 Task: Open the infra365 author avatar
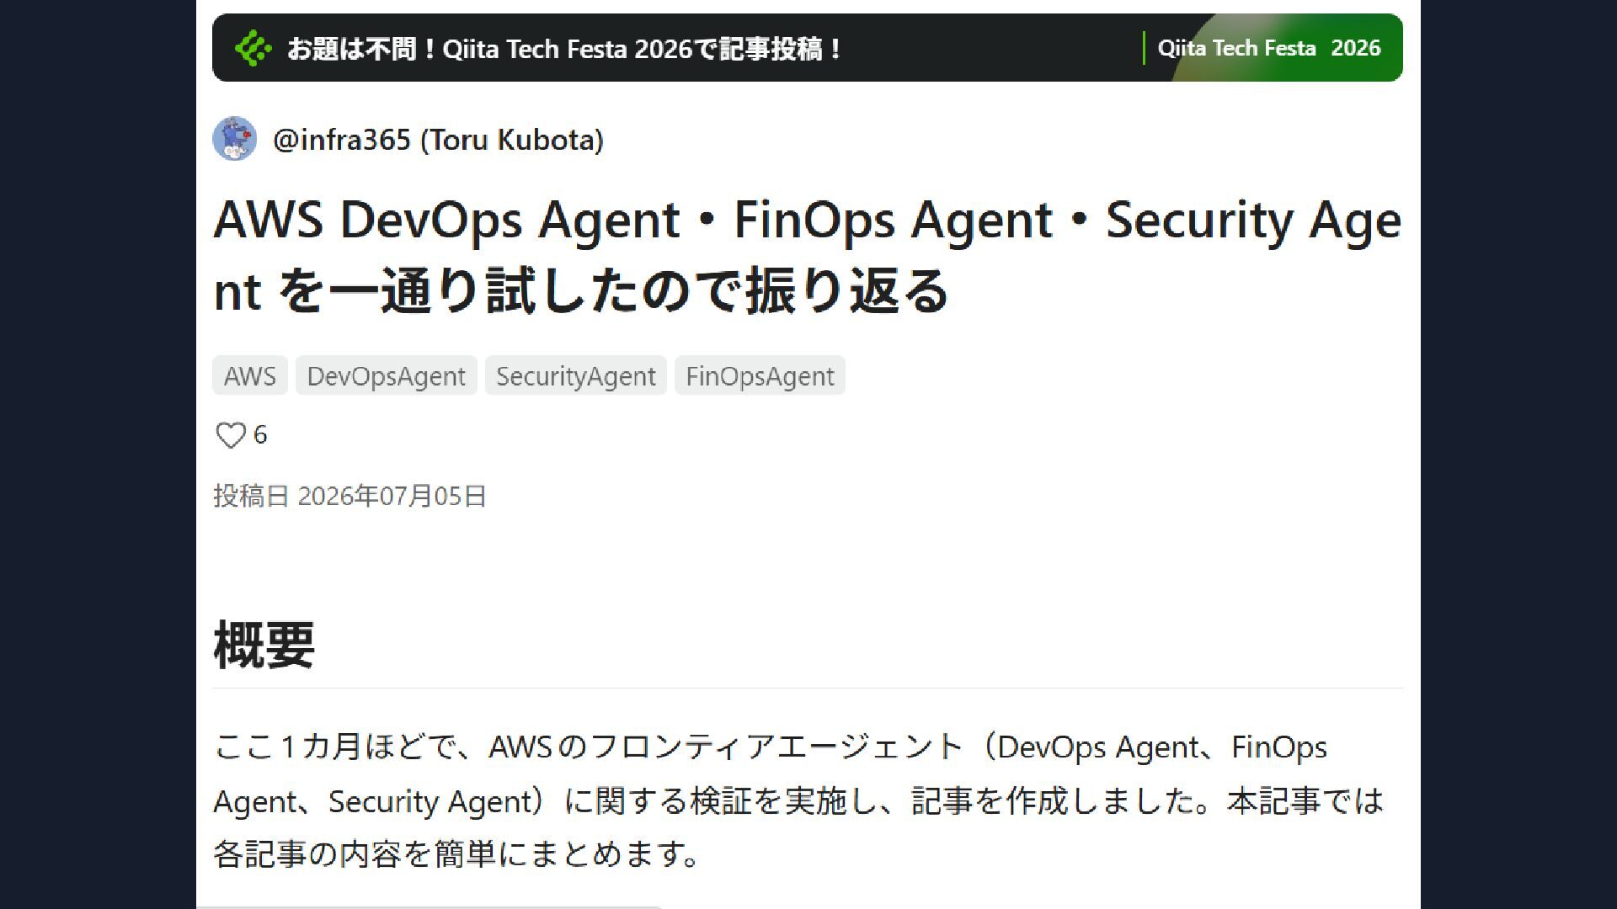pyautogui.click(x=234, y=139)
